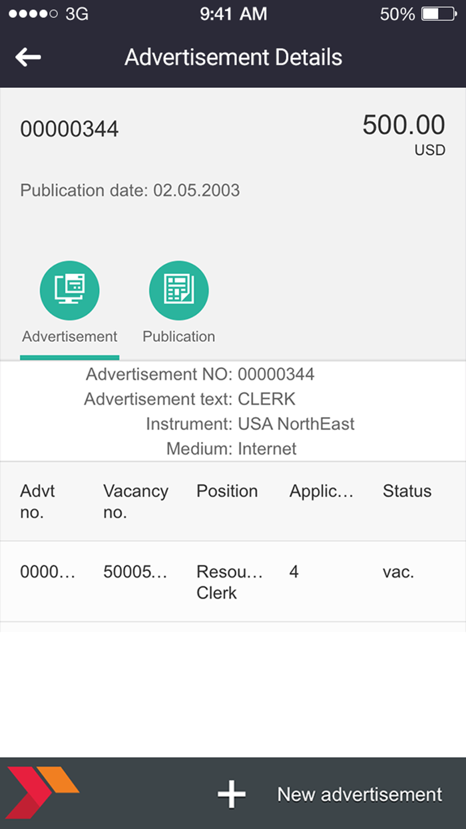This screenshot has width=466, height=829.
Task: Tap the monitor icon above Advertisement label
Action: (69, 289)
